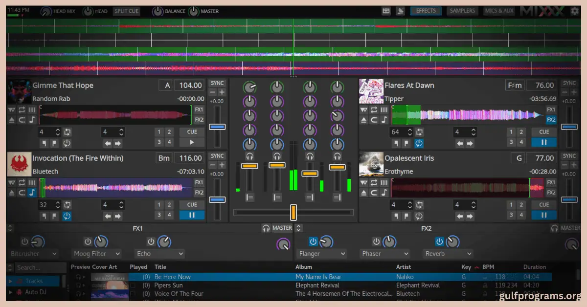Open Mixxx preferences gear icon
This screenshot has height=307, width=587.
click(575, 11)
